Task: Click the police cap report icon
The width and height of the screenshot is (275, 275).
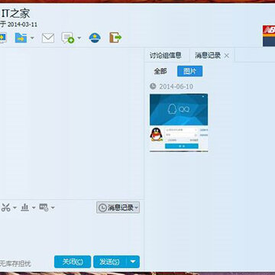Action: pos(95,38)
